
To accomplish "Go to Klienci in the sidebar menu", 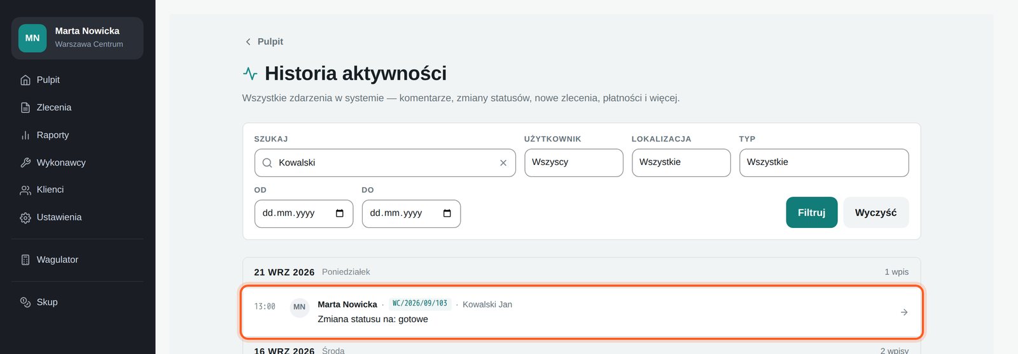I will pyautogui.click(x=78, y=190).
